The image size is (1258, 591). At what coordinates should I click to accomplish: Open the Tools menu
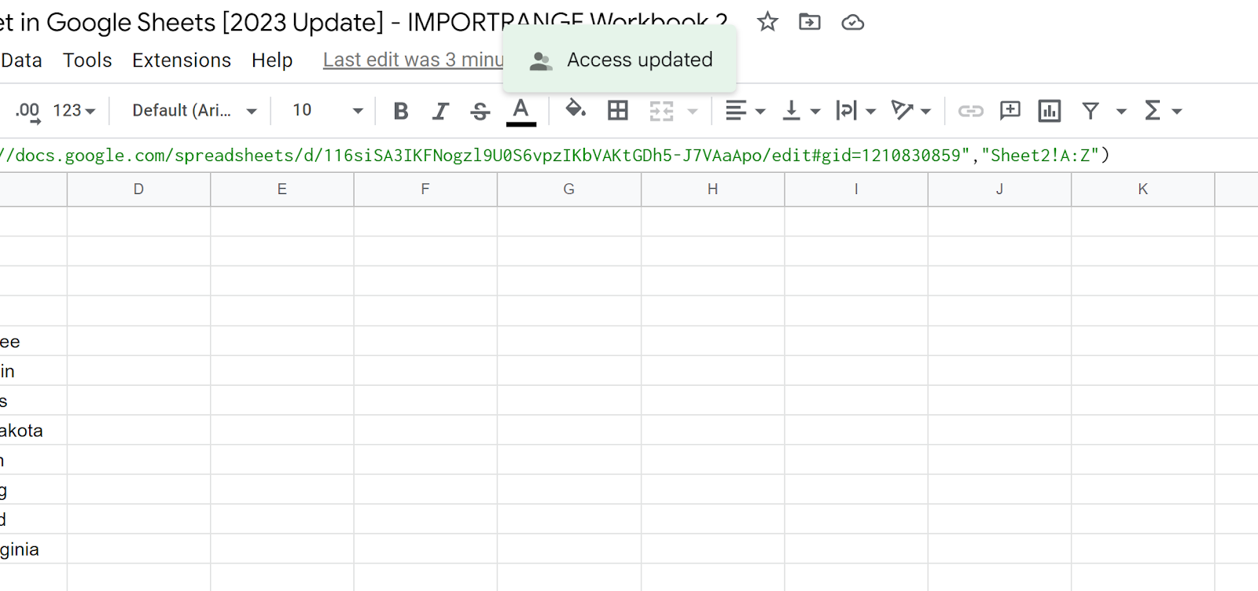[87, 61]
